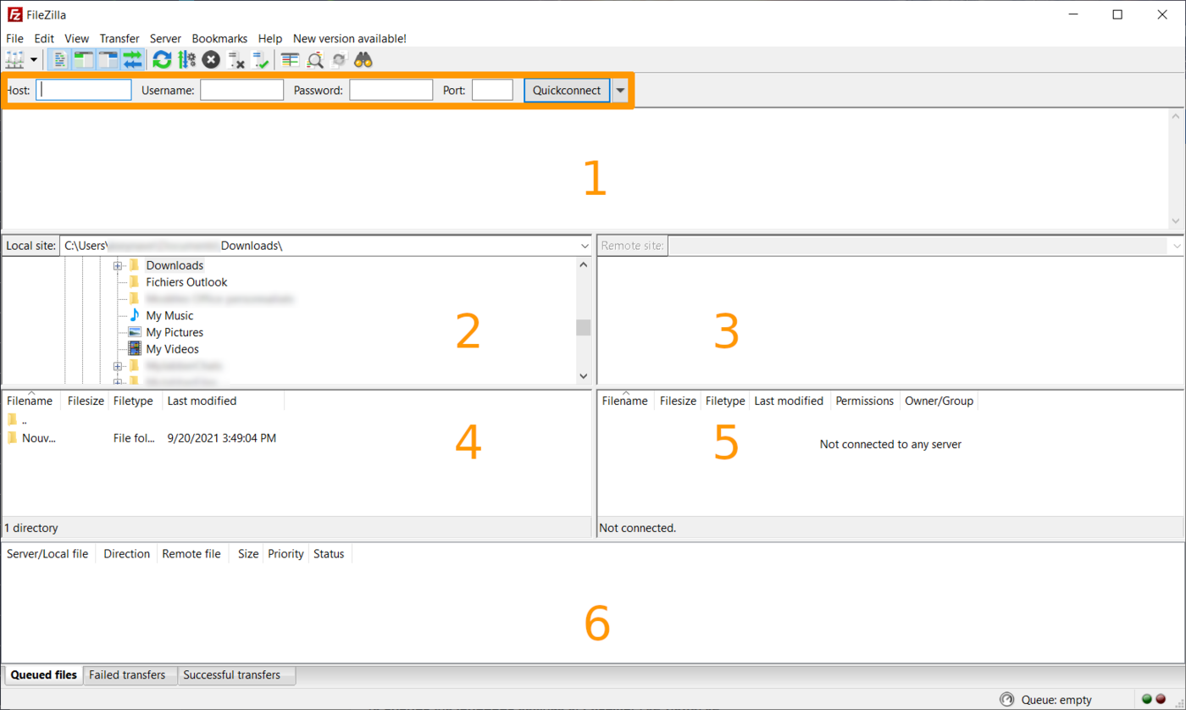Toggle the message log display
Viewport: 1186px width, 710px height.
pyautogui.click(x=58, y=59)
